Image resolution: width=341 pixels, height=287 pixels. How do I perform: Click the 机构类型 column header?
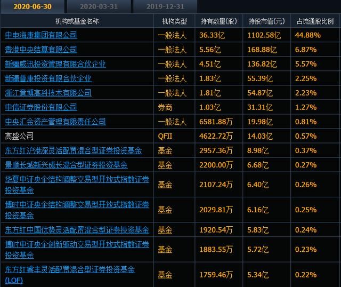[x=174, y=21]
